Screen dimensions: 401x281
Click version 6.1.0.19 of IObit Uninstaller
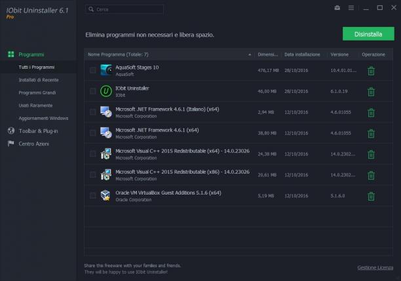pyautogui.click(x=339, y=91)
